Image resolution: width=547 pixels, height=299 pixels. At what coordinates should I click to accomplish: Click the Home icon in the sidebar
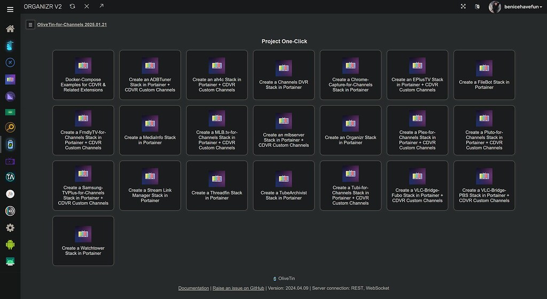tap(10, 28)
